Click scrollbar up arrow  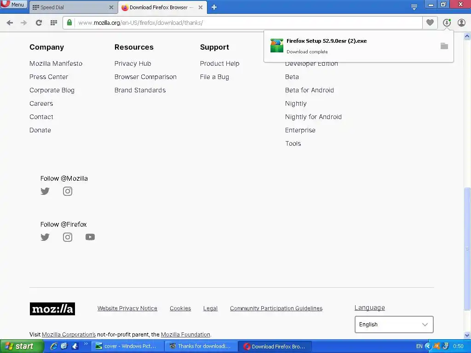pyautogui.click(x=467, y=36)
